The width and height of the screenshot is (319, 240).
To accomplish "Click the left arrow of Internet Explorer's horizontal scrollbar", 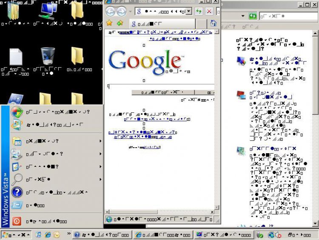I will click(107, 212).
